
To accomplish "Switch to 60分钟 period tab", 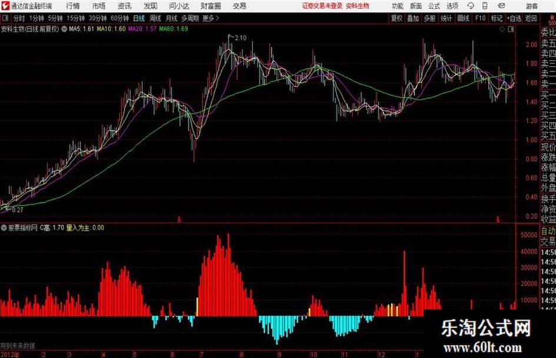I will pyautogui.click(x=119, y=18).
